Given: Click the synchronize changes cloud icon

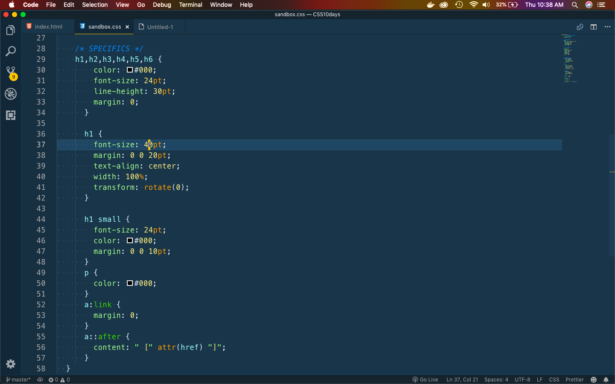Looking at the screenshot, I should tap(40, 380).
